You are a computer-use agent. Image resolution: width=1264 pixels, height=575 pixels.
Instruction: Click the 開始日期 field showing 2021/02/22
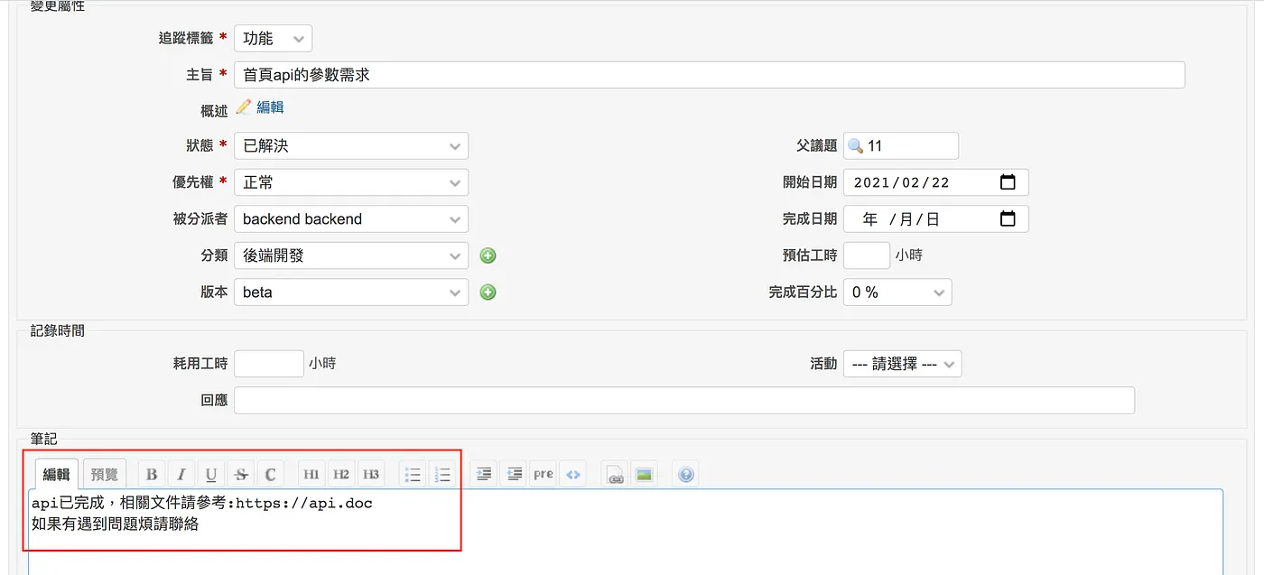[936, 182]
